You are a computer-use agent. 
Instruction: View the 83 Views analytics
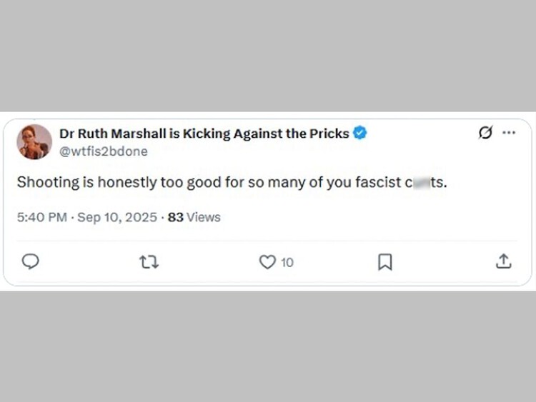tap(194, 217)
